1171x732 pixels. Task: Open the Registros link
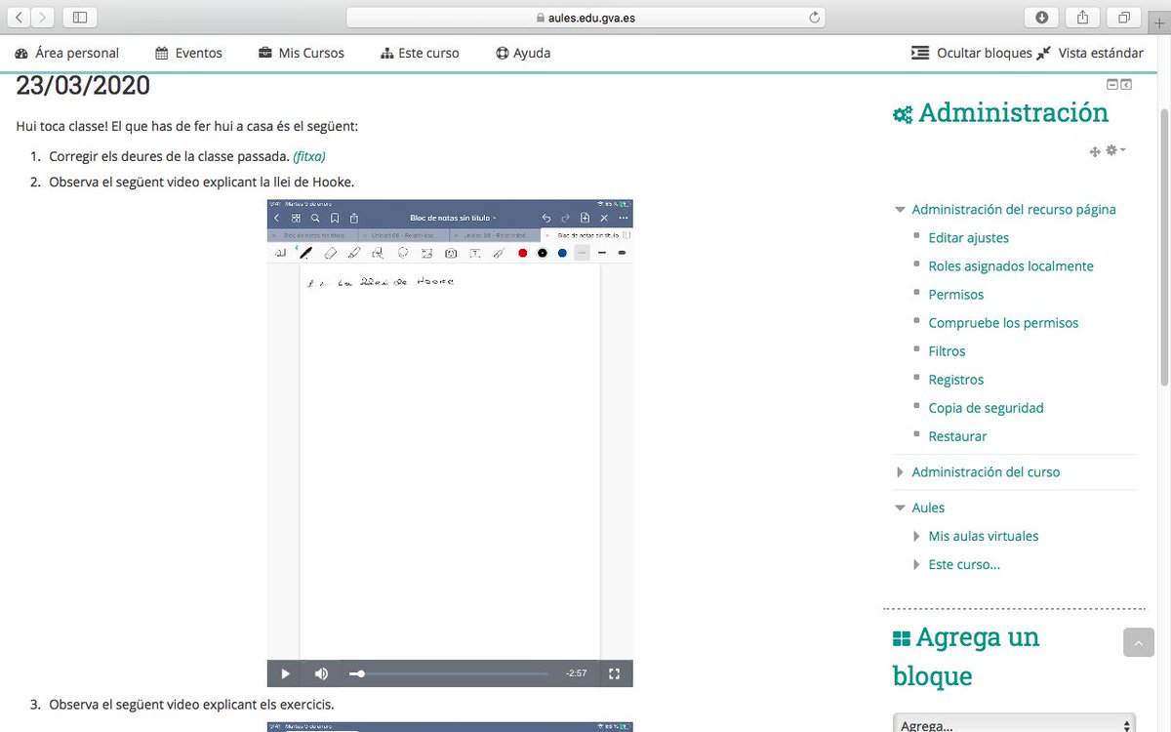(956, 380)
